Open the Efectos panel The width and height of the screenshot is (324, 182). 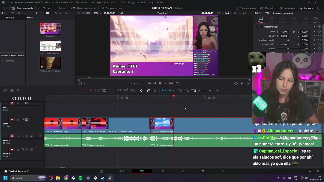[x=44, y=8]
